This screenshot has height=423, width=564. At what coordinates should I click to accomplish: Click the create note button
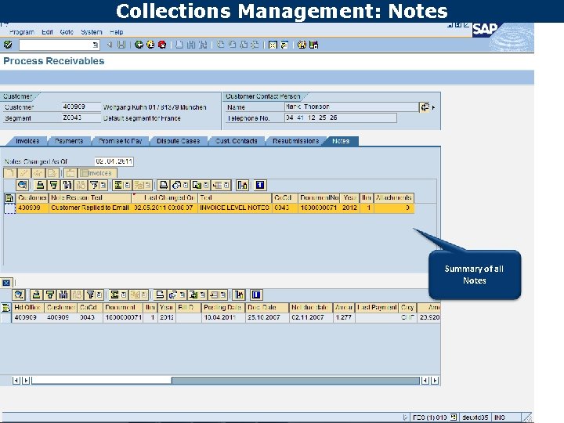[9, 173]
